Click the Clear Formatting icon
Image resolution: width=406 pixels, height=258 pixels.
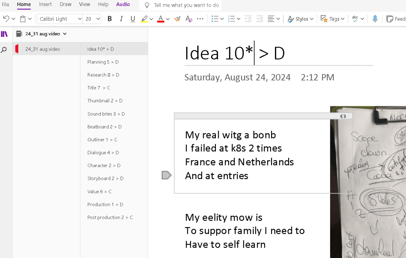189,19
